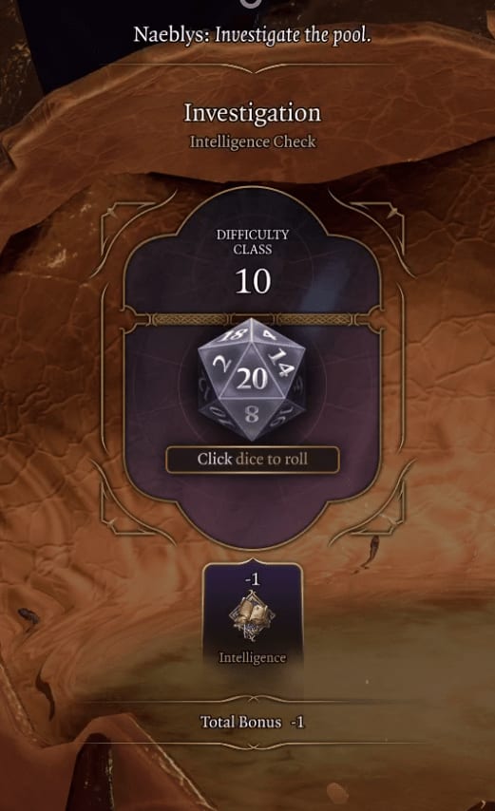Viewport: 495px width, 811px height.
Task: Click the partial circle icon at top
Action: click(x=252, y=3)
